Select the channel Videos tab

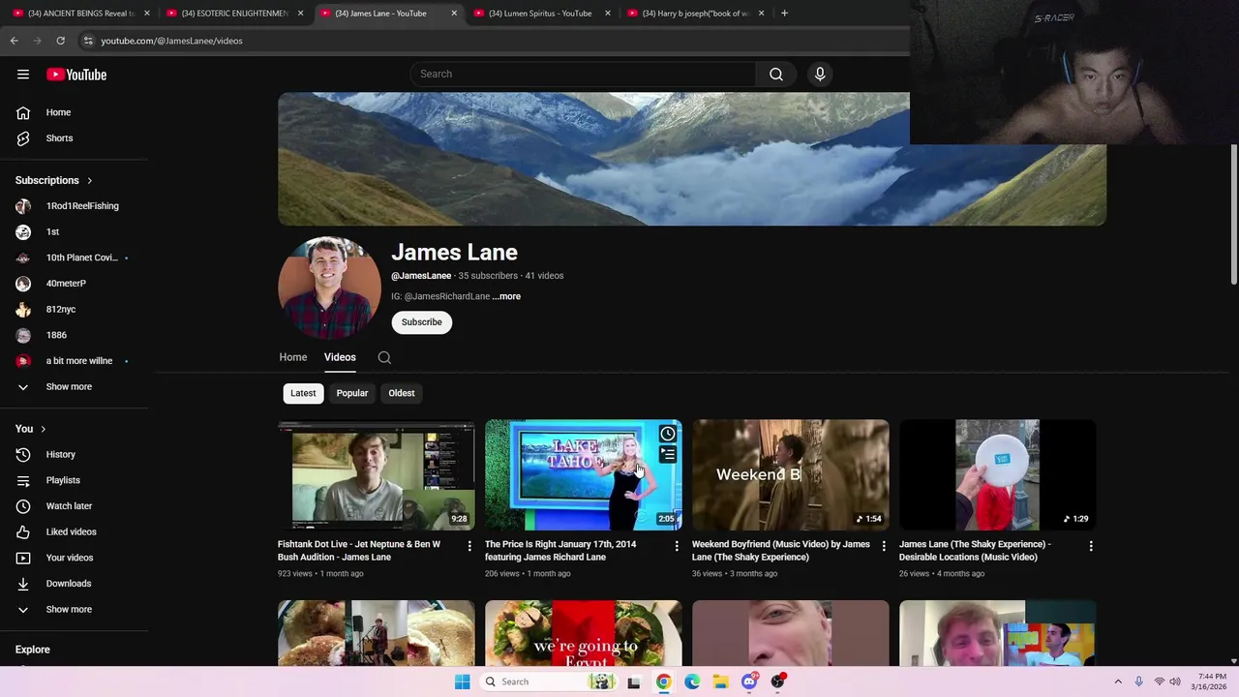pyautogui.click(x=340, y=357)
